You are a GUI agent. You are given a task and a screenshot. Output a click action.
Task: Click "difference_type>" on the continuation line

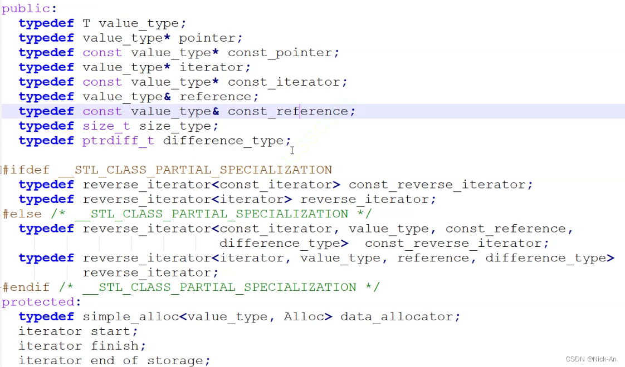tap(284, 244)
